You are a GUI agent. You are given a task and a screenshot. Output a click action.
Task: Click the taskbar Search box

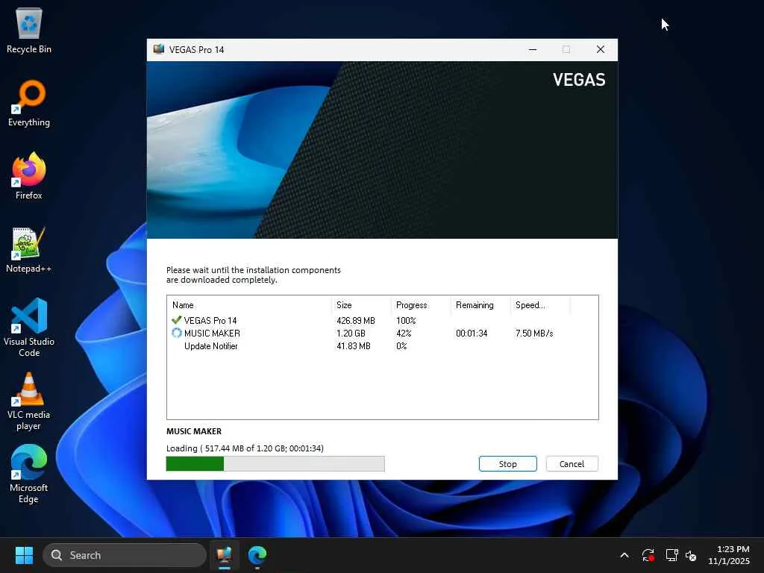pos(125,555)
